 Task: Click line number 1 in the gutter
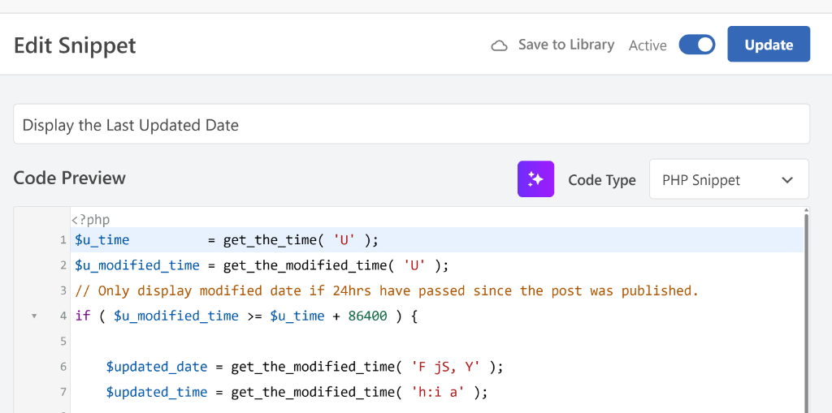point(63,240)
